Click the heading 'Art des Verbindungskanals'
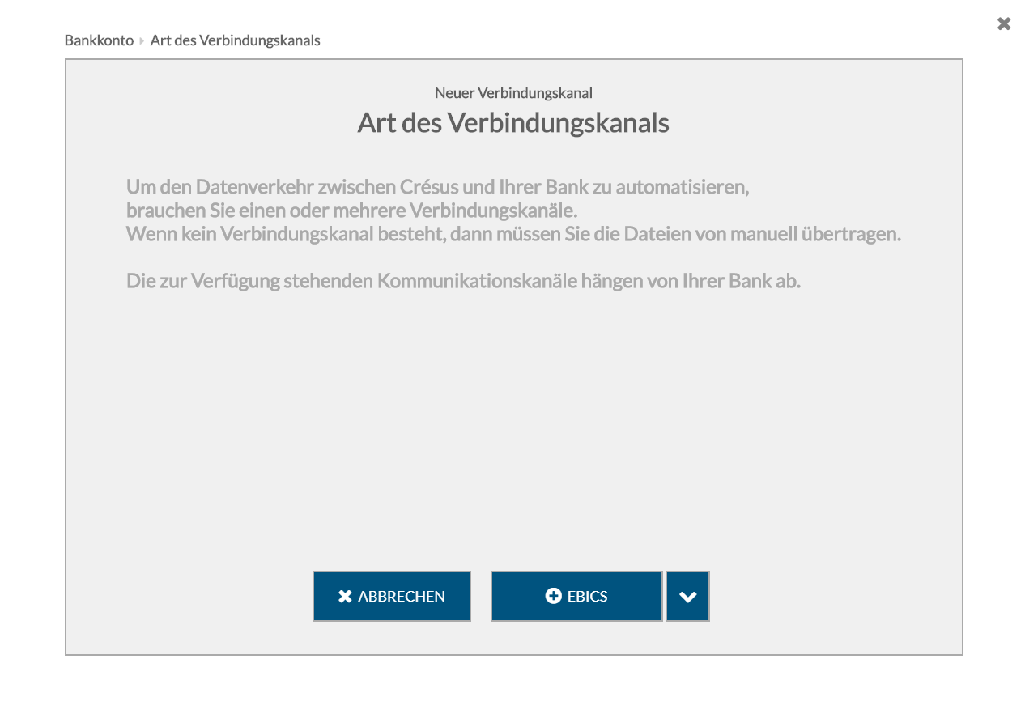Viewport: 1025px width, 723px height. point(513,123)
